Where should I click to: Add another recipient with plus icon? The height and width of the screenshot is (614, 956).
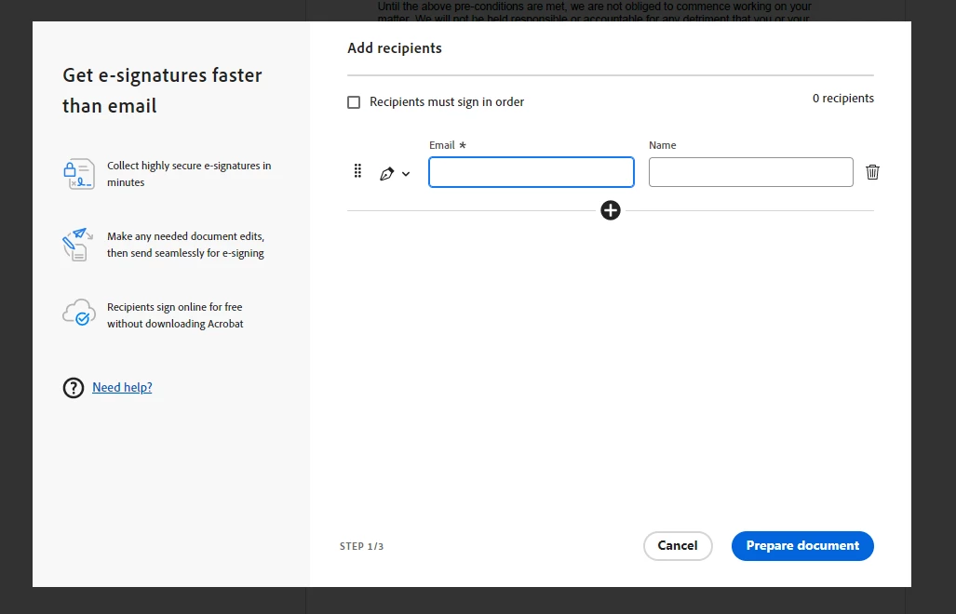click(611, 211)
